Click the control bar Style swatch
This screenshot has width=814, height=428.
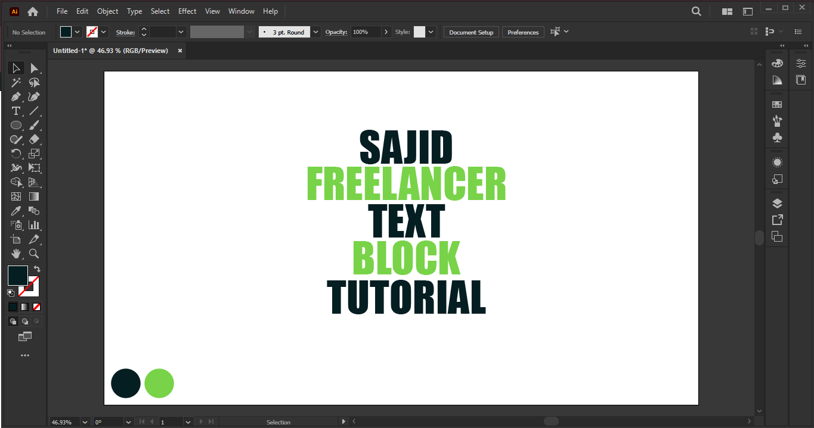(419, 32)
